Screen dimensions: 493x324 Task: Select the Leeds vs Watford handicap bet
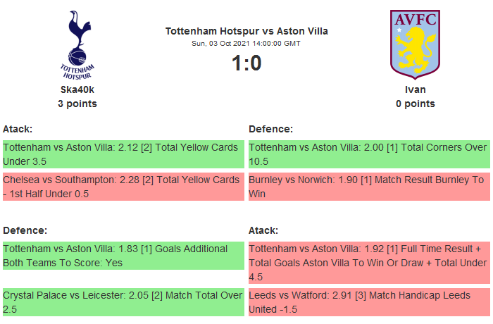(x=369, y=302)
